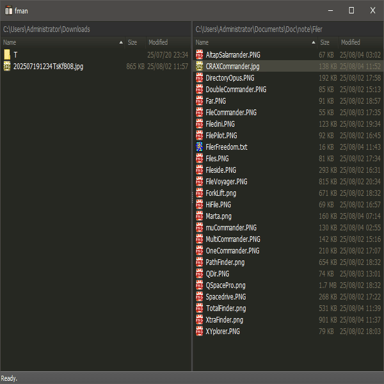Image resolution: width=384 pixels, height=384 pixels.
Task: Minimize the fman window
Action: point(330,10)
